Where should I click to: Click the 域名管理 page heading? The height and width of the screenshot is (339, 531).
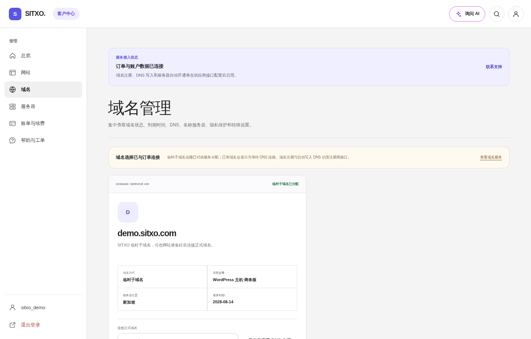click(x=140, y=108)
